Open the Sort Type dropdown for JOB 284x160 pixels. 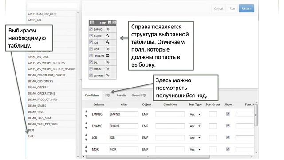pyautogui.click(x=195, y=138)
